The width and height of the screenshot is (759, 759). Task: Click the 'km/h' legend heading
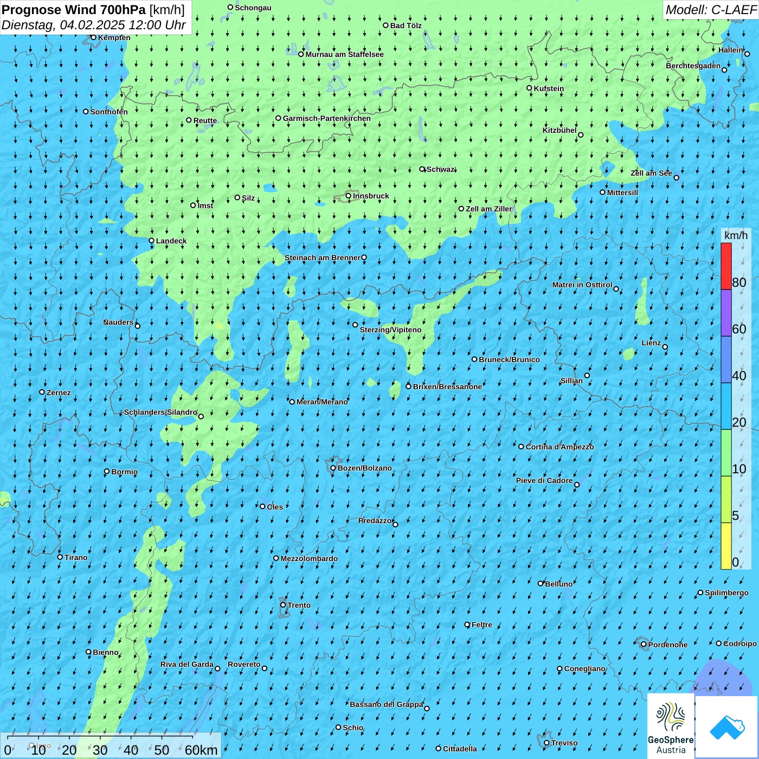coord(736,235)
